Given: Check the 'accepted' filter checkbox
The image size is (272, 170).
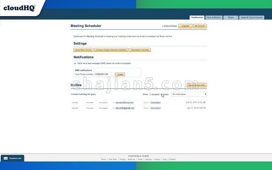Looking at the screenshot, I should point(150,94).
